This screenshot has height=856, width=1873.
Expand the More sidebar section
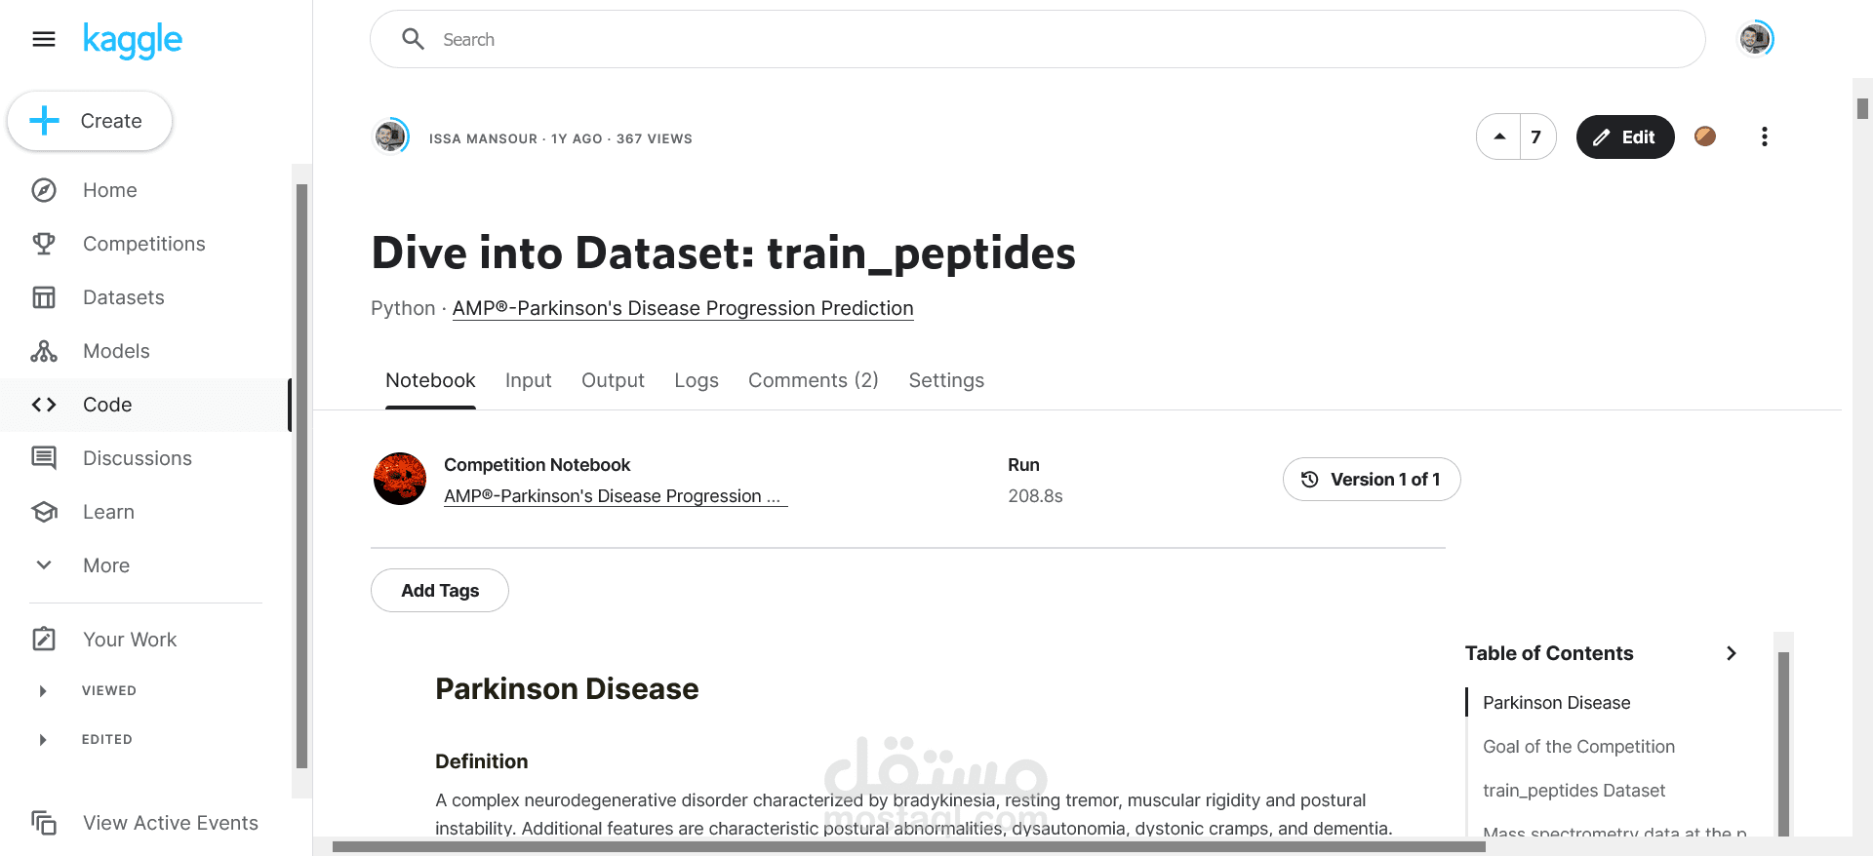[x=44, y=564]
